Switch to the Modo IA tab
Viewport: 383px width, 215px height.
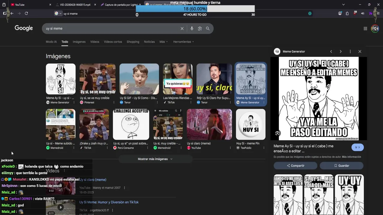(51, 42)
